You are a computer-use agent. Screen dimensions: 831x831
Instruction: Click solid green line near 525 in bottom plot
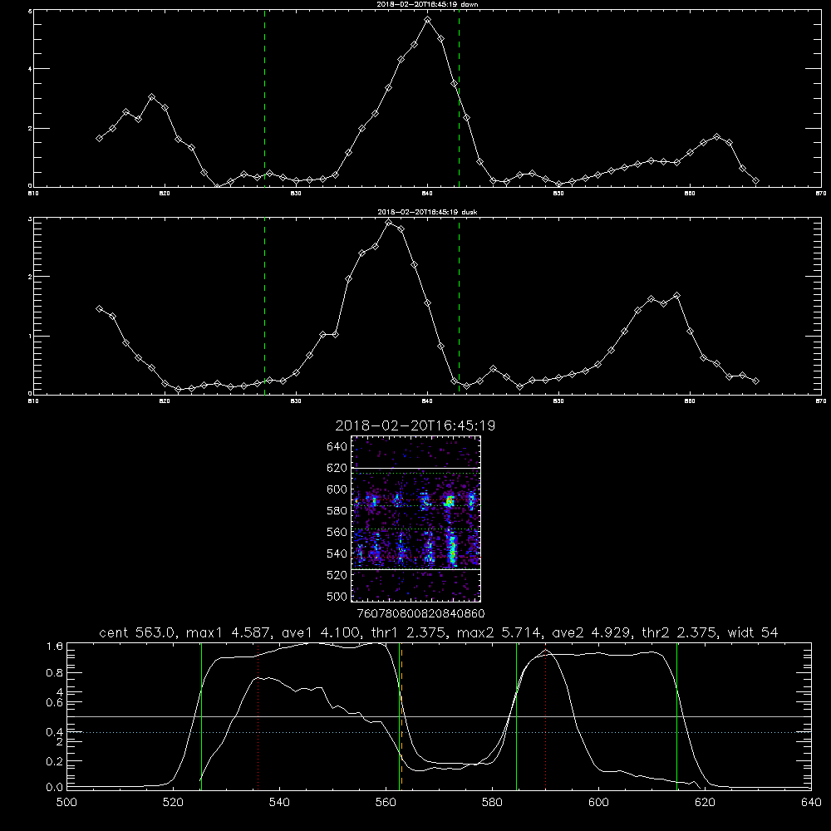pos(201,716)
